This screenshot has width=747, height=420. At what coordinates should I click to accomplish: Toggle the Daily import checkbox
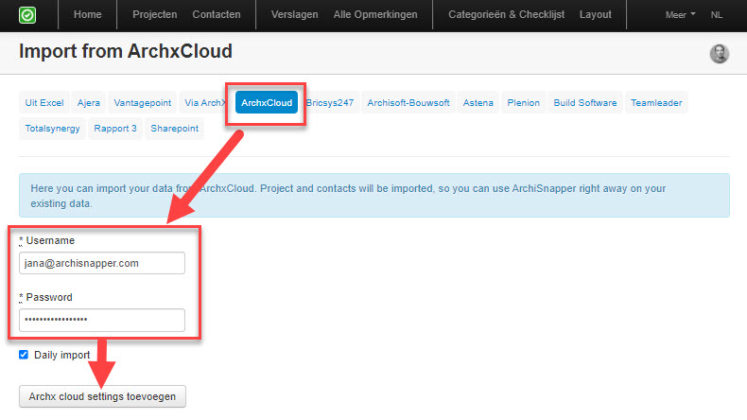(24, 355)
